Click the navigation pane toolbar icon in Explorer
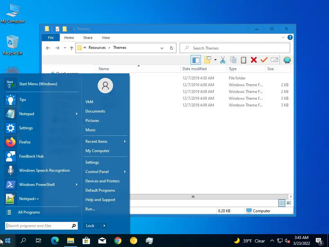The height and width of the screenshot is (247, 329). (196, 60)
